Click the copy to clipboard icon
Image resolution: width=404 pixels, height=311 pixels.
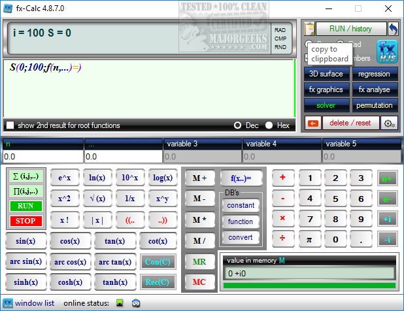pyautogui.click(x=309, y=29)
